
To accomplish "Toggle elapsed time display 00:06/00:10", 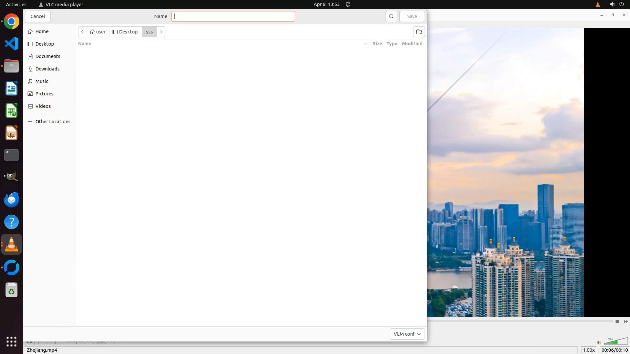I will (614, 350).
